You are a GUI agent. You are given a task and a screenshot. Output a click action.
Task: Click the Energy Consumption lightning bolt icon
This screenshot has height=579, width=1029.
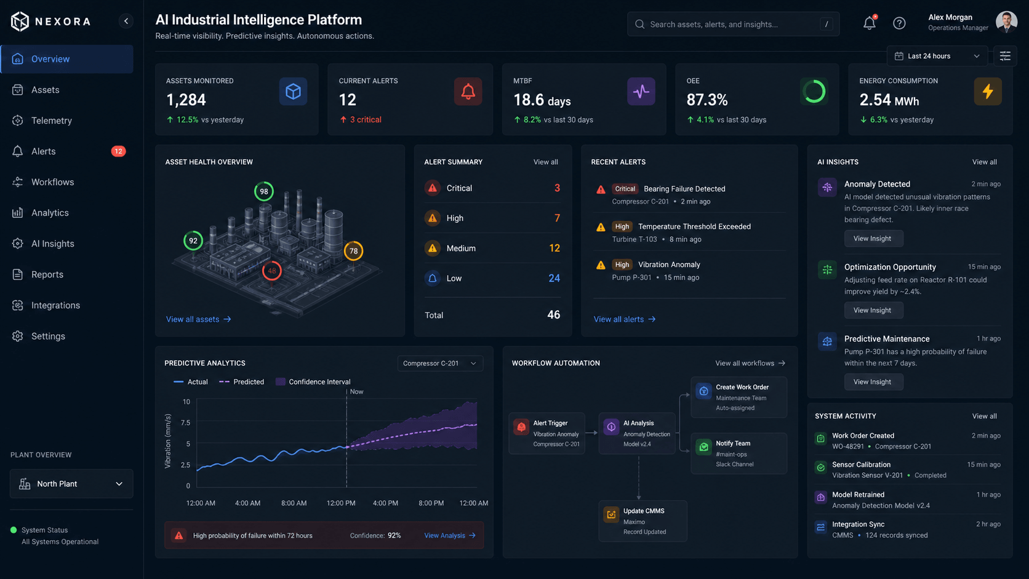pyautogui.click(x=988, y=92)
